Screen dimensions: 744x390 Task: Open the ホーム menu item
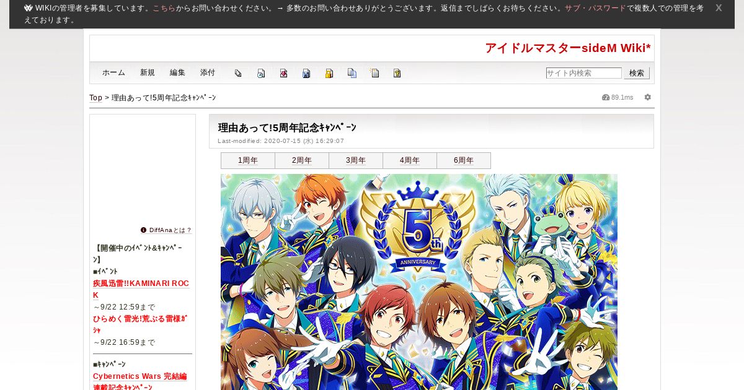113,72
